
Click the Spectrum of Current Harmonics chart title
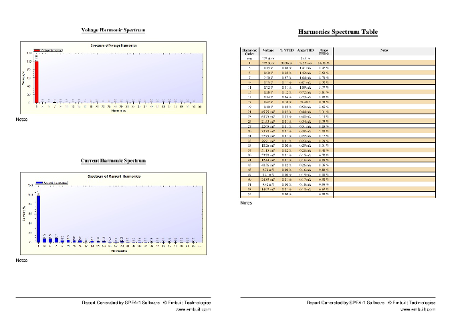[114, 176]
